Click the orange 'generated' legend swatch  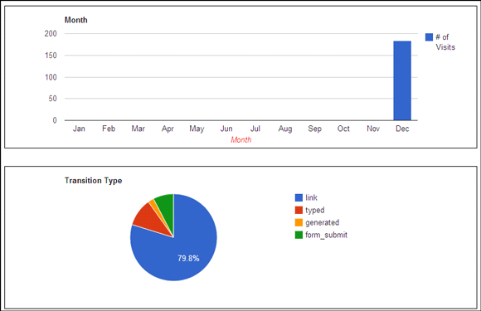(299, 222)
